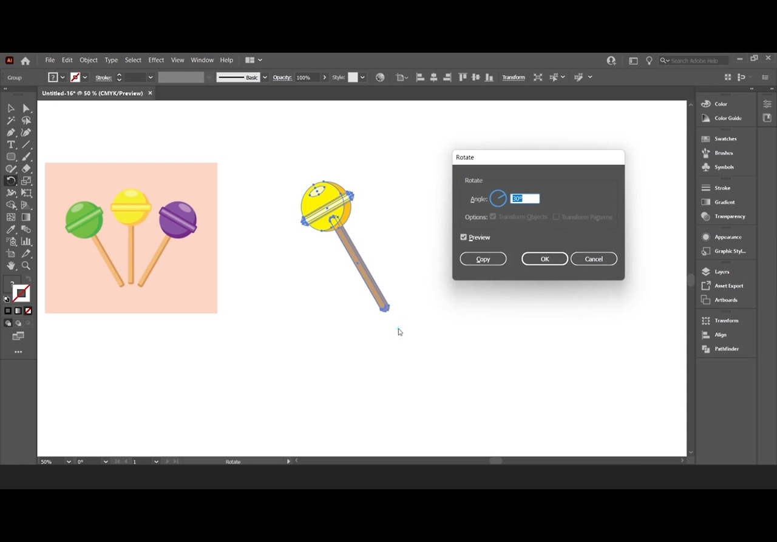This screenshot has height=542, width=777.
Task: Choose the Rectangle shape tool
Action: pos(11,157)
